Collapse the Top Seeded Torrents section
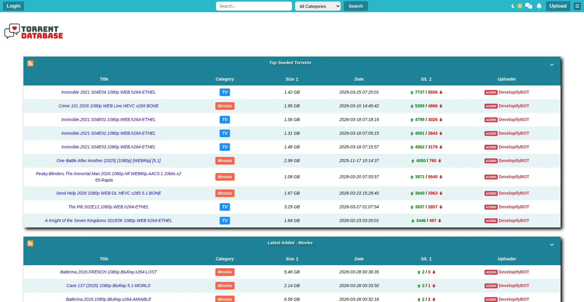Screen dimensions: 584x302 pyautogui.click(x=552, y=64)
